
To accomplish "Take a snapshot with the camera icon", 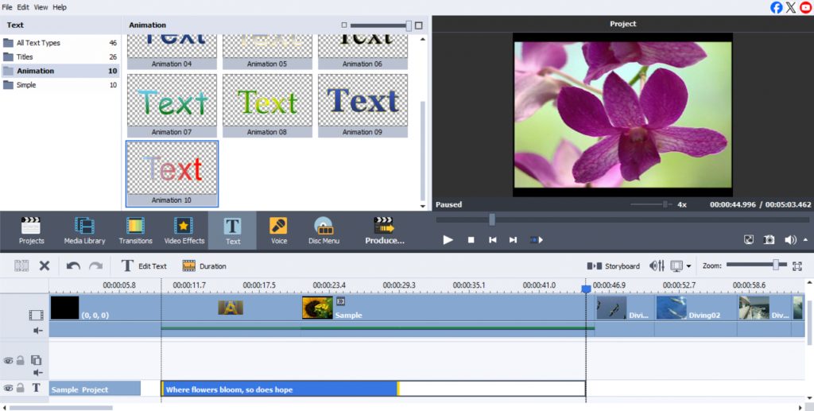I will (769, 239).
